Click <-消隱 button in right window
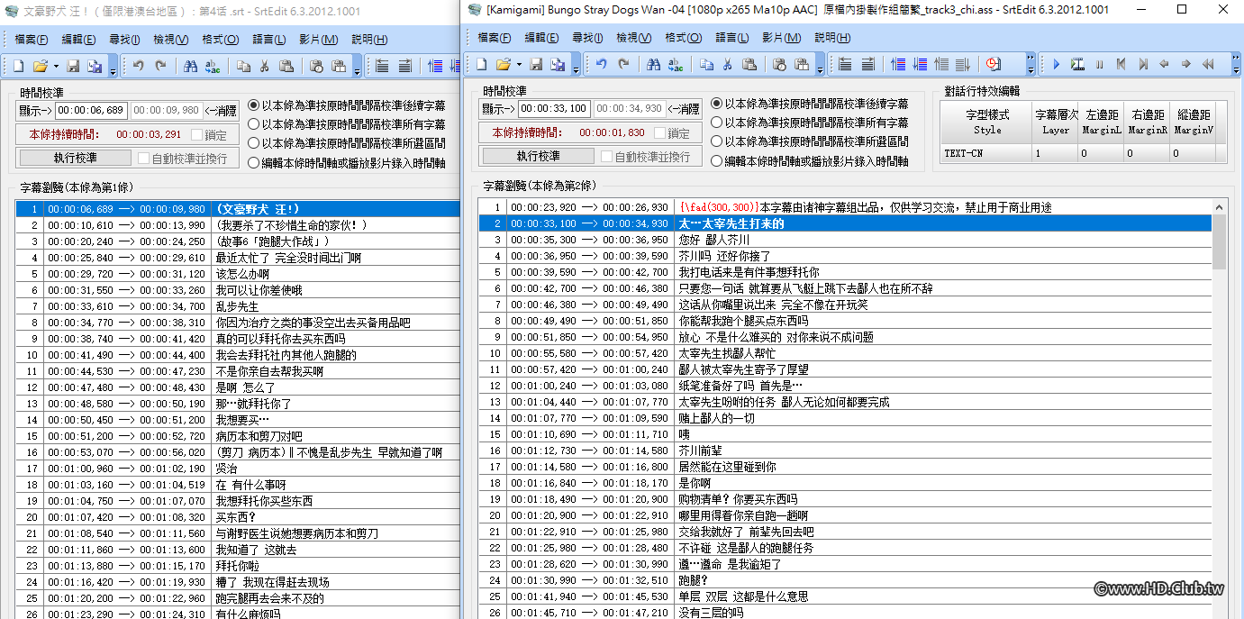Viewport: 1244px width, 619px height. pyautogui.click(x=684, y=109)
